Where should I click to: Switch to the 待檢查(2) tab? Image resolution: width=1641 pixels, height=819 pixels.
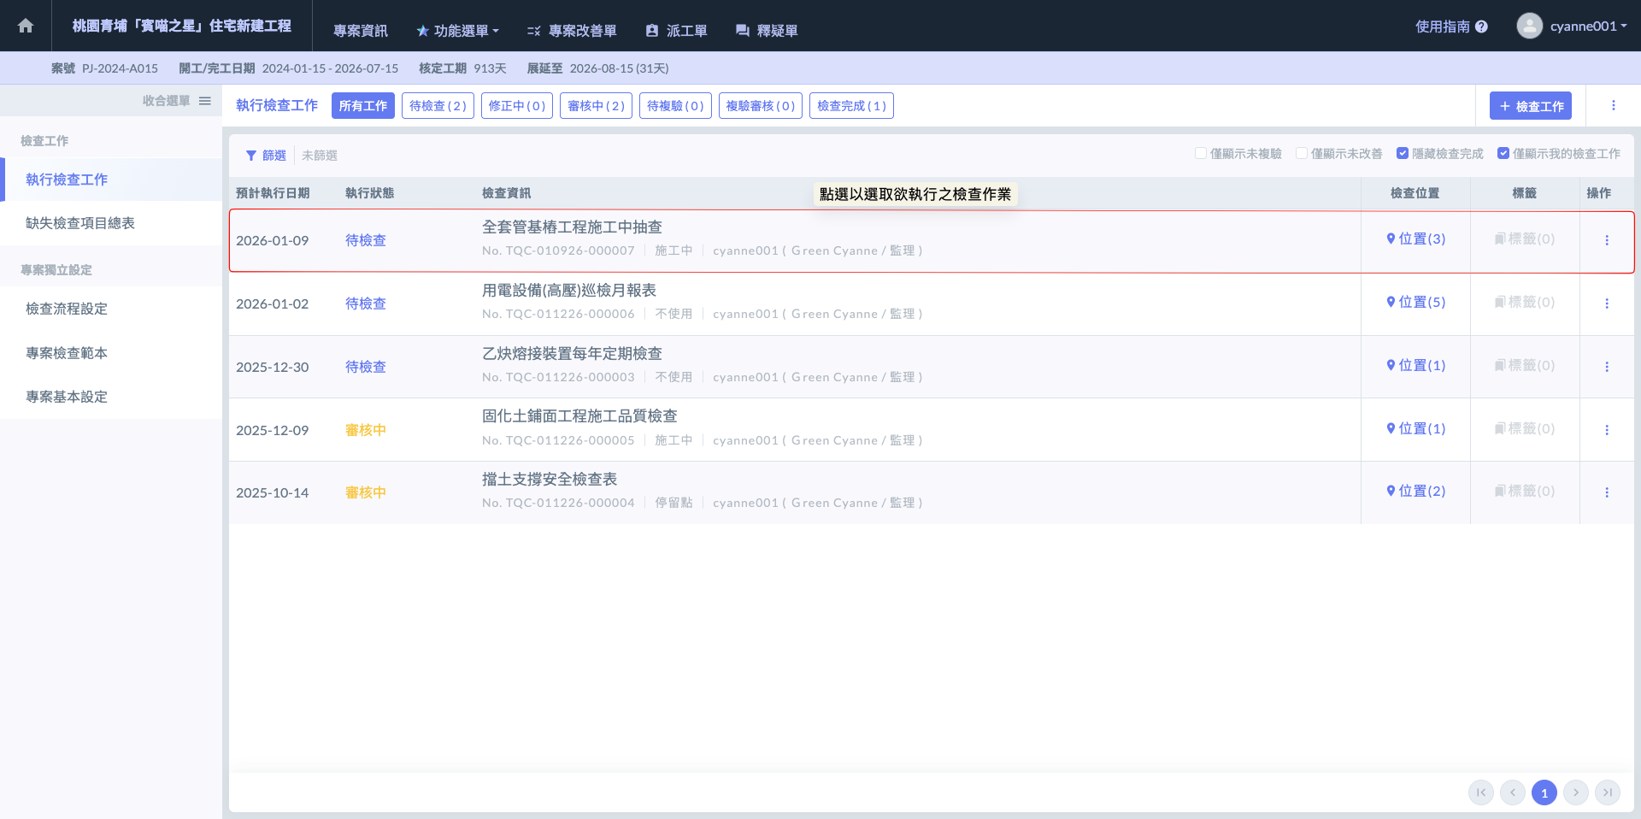click(438, 106)
